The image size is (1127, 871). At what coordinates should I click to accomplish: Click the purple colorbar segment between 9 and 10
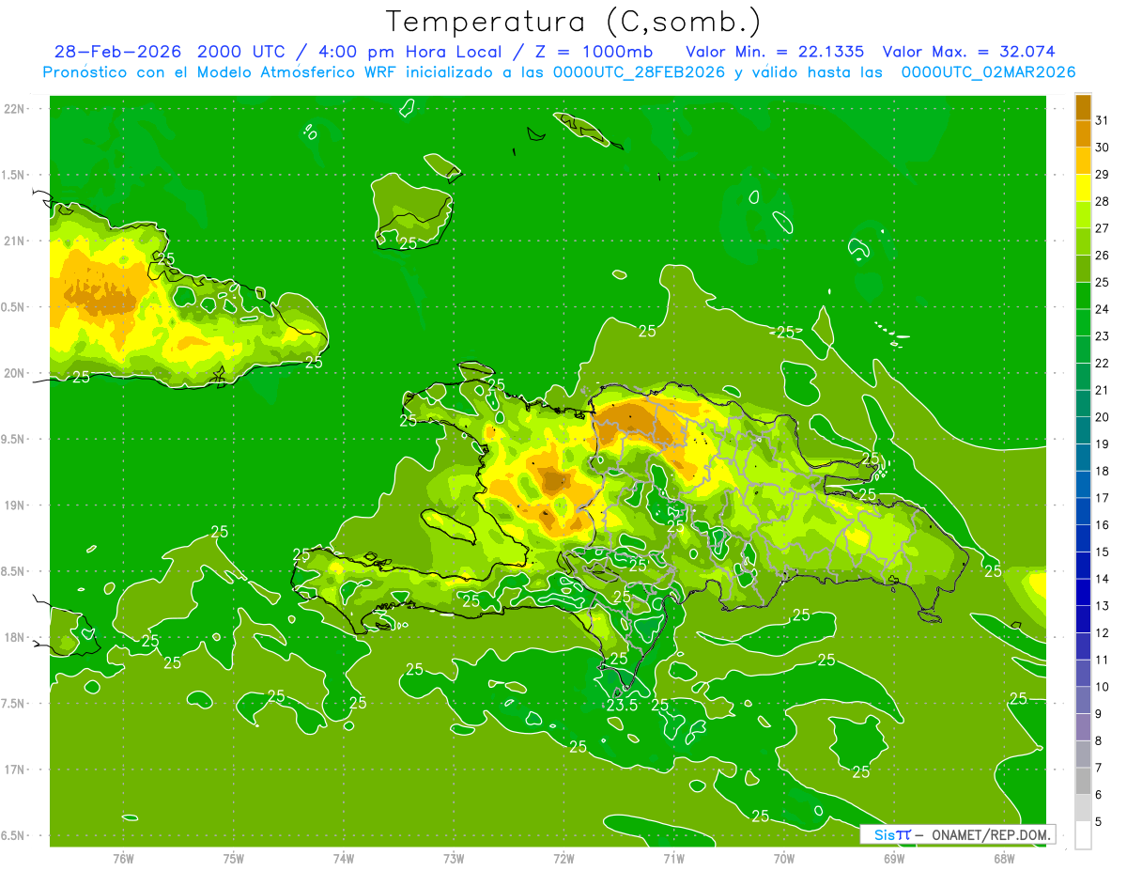pyautogui.click(x=1083, y=700)
